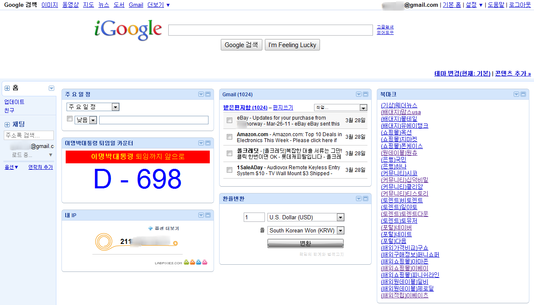Open the 업데이트 link in sidebar
Viewport: 534px width, 305px height.
click(14, 102)
